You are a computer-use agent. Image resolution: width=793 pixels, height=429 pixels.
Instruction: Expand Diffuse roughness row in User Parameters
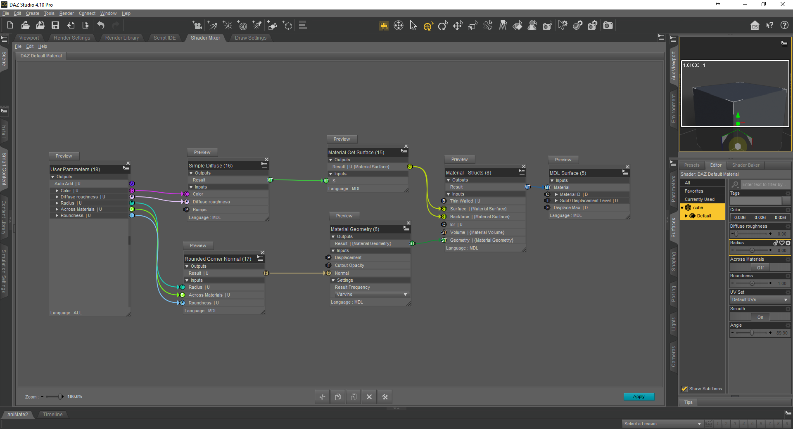coord(57,197)
